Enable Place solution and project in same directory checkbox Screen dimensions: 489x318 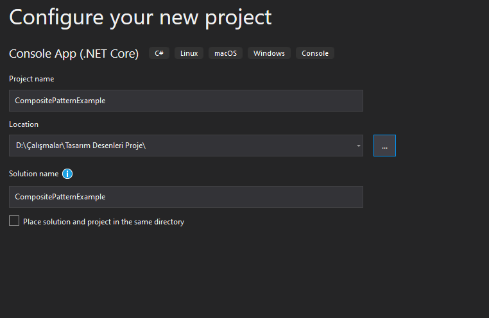click(x=14, y=221)
